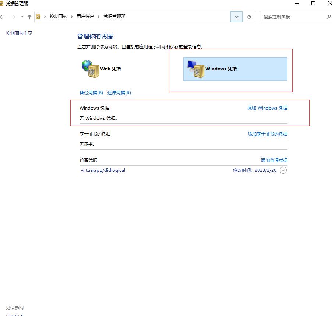
Task: Open the address bar history dropdown
Action: (236, 17)
